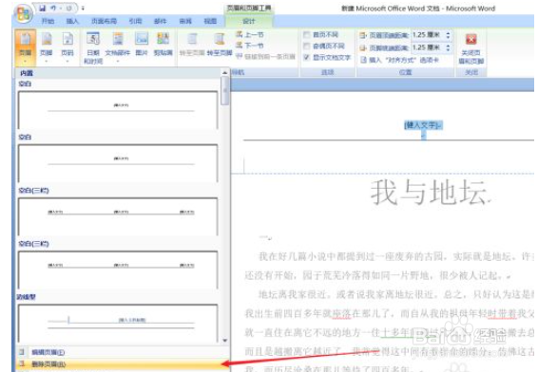Click 上一节 (Previous Section)
This screenshot has height=372, width=538.
pos(249,34)
